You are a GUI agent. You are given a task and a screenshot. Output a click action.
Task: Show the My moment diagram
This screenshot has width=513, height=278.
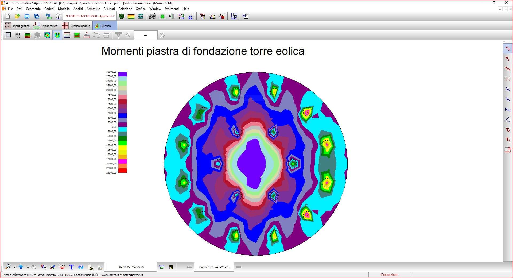click(507, 59)
